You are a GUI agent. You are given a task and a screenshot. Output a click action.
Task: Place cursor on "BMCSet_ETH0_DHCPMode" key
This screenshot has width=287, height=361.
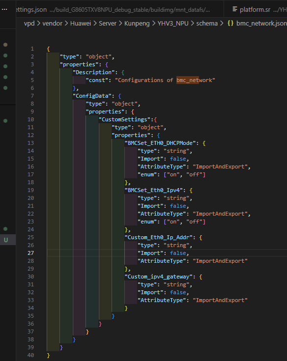pos(162,143)
